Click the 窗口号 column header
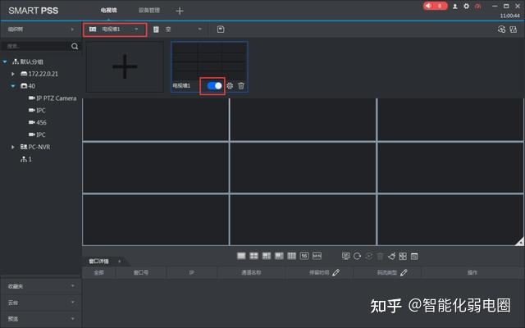Screen dimensions: 525x328 [141, 273]
